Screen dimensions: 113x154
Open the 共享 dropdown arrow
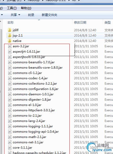(19, 15)
